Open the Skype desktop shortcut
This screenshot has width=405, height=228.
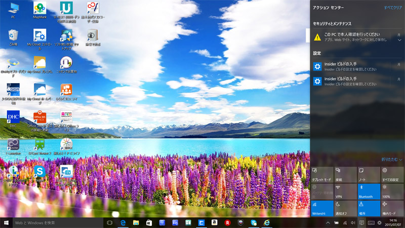[x=39, y=172]
